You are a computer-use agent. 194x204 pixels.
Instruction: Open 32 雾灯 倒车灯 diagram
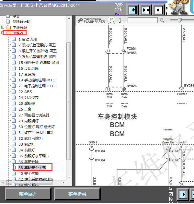point(31,138)
